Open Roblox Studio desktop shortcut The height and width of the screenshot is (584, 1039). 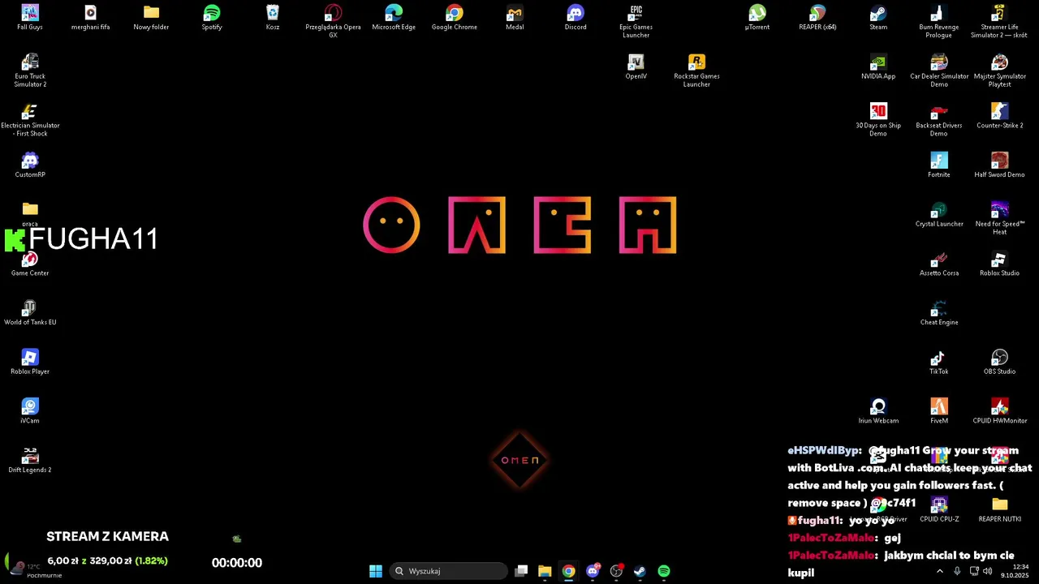click(999, 264)
